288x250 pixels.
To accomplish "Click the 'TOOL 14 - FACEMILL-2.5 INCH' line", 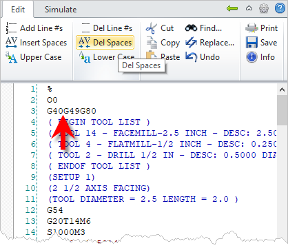I will (x=162, y=133).
